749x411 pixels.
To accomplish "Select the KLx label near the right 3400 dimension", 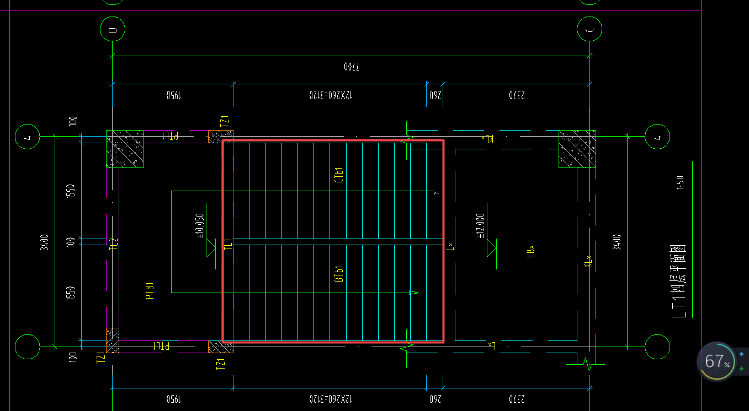I will coord(588,262).
